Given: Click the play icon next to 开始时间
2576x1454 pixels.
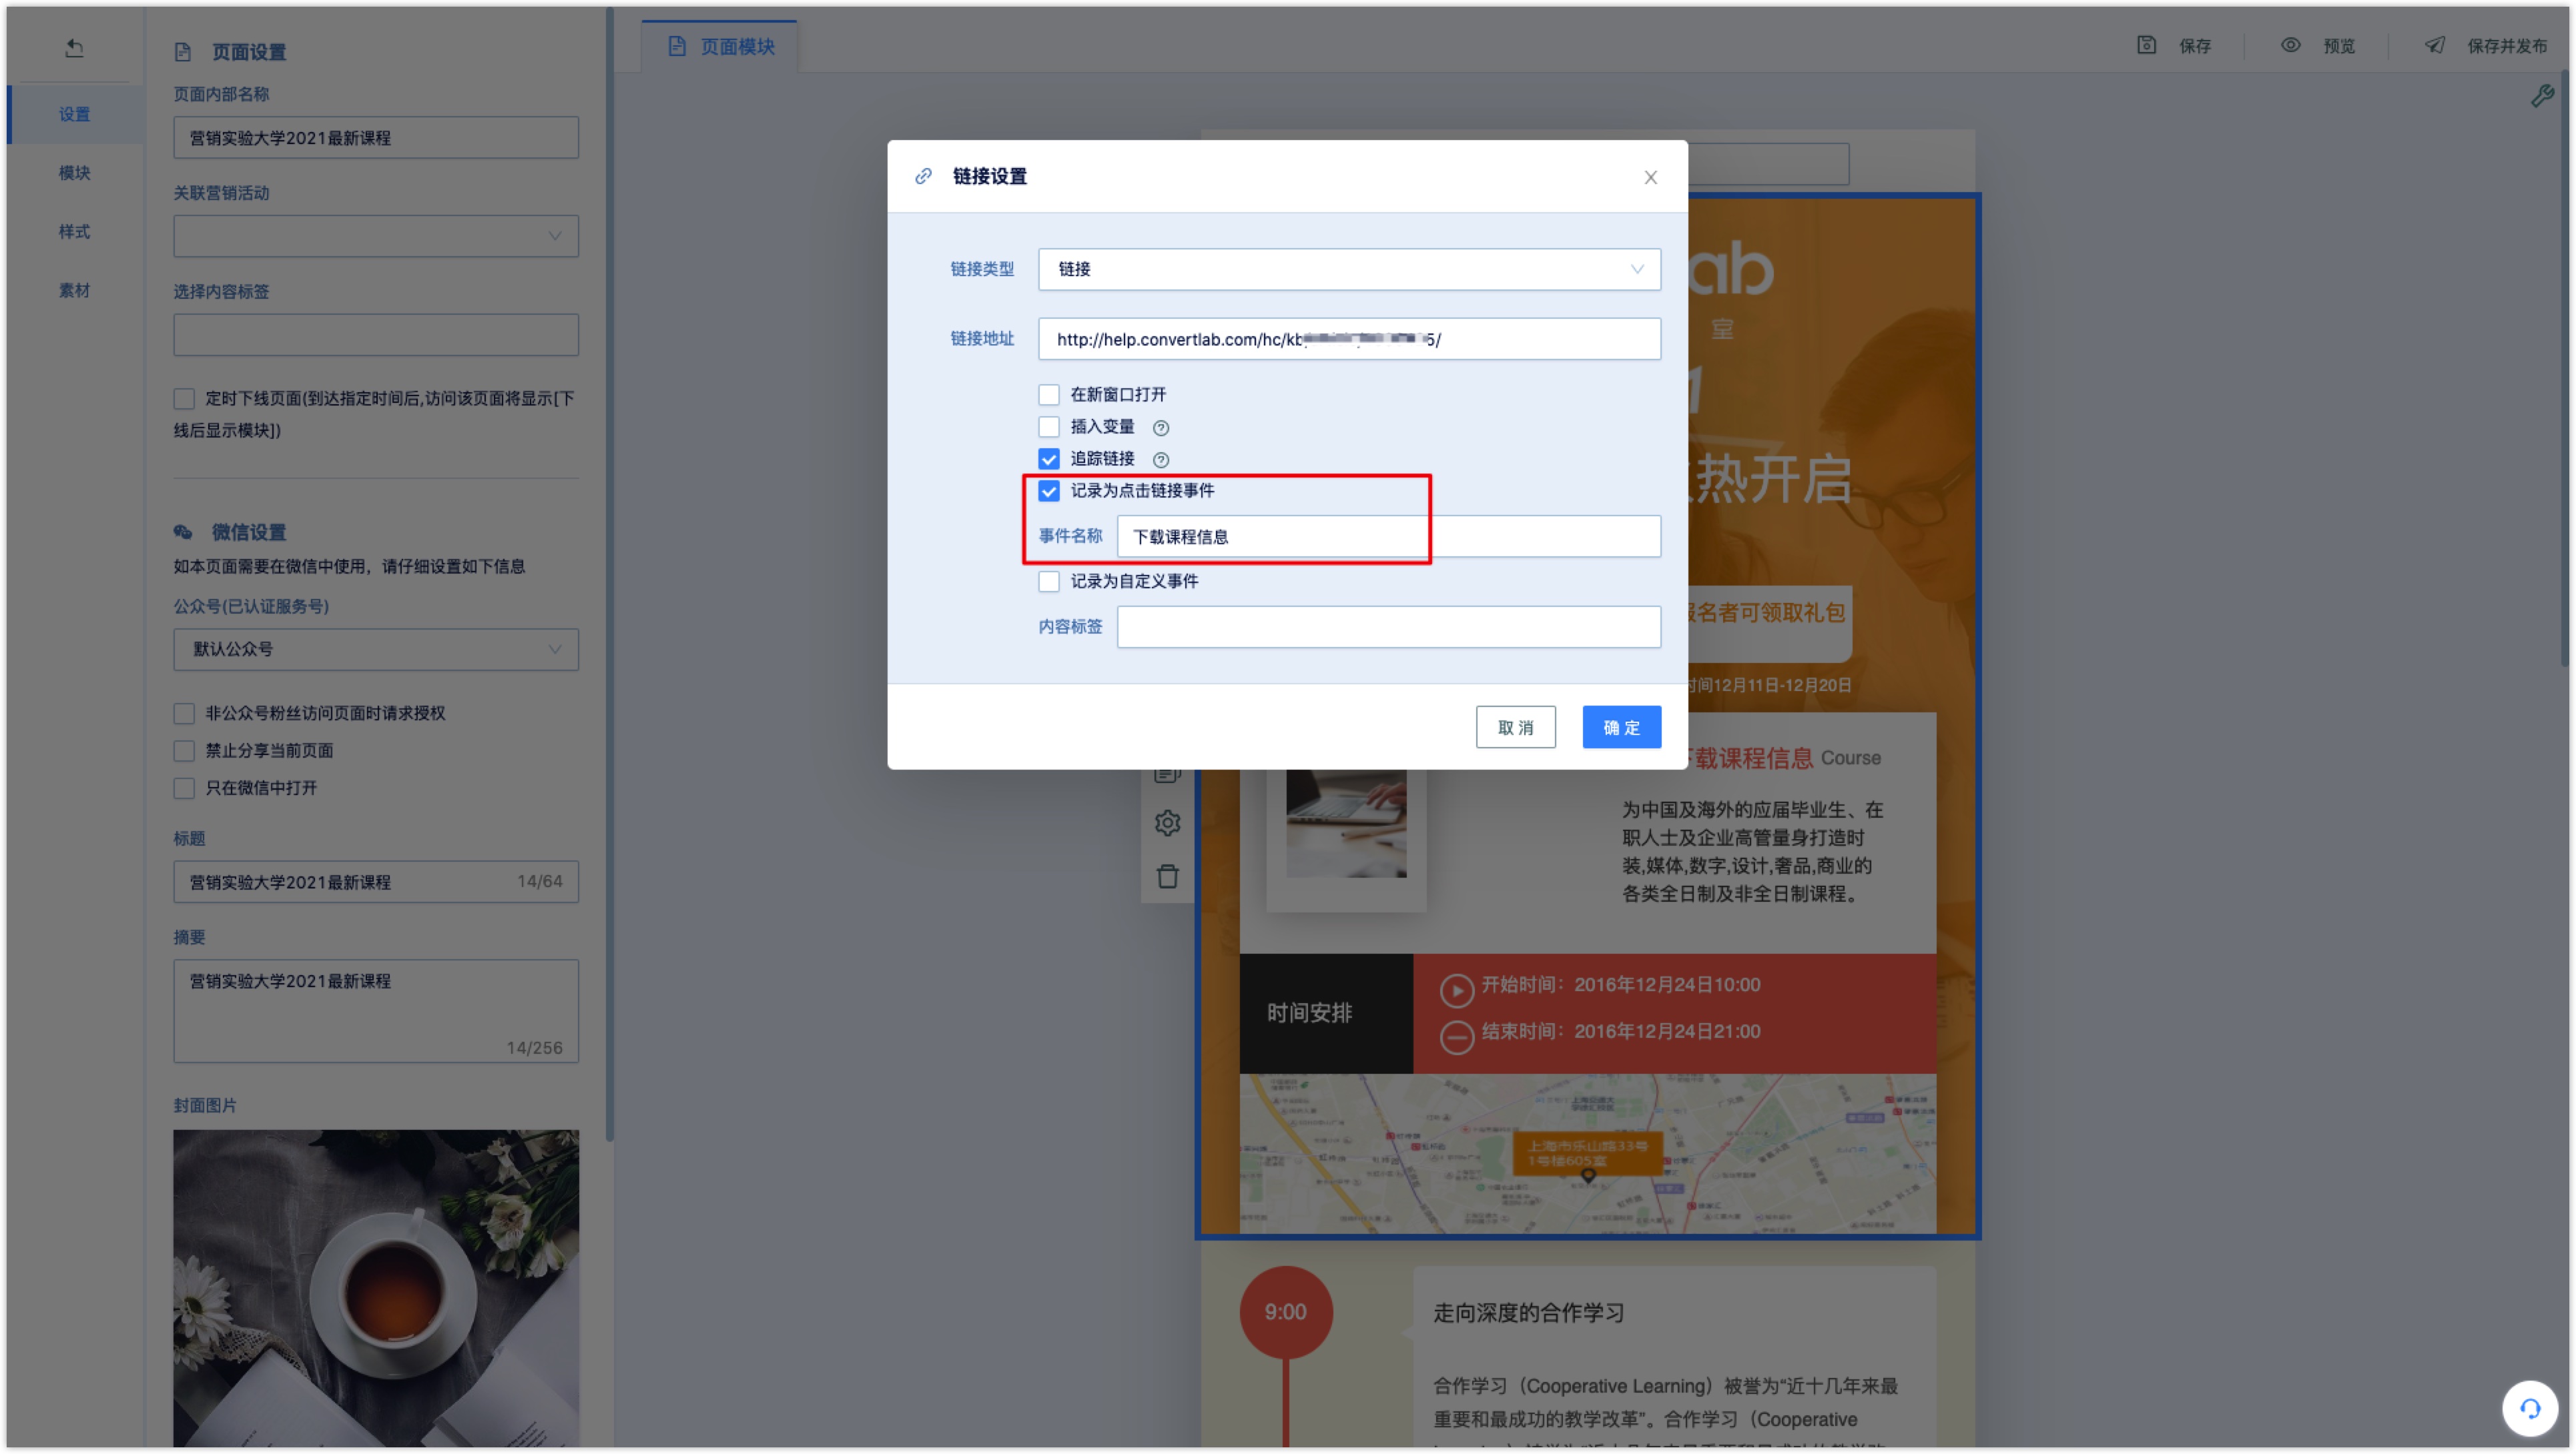Looking at the screenshot, I should click(x=1456, y=990).
